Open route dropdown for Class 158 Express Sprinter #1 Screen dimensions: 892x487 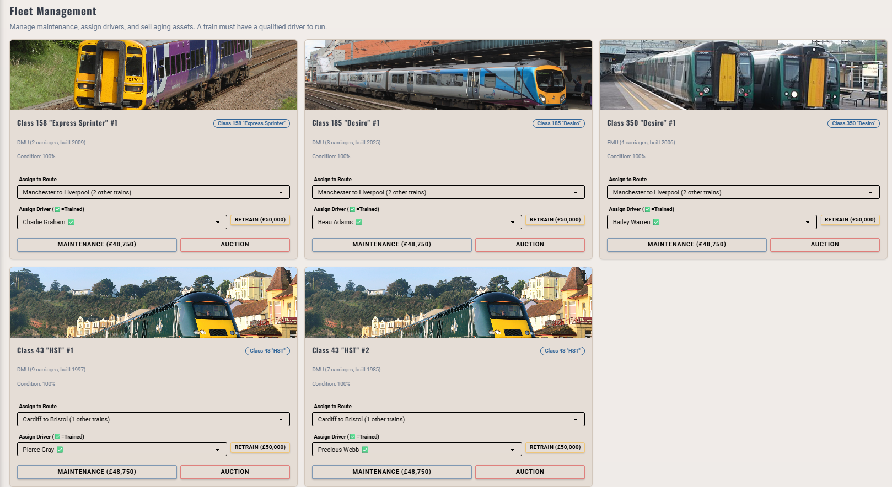pos(153,192)
